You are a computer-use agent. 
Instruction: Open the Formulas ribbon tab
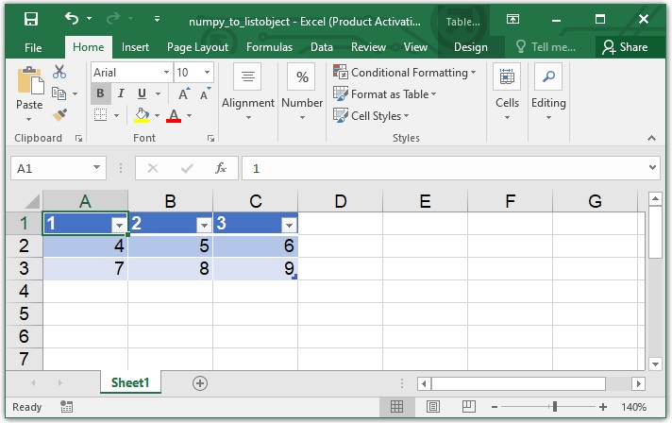(x=269, y=47)
